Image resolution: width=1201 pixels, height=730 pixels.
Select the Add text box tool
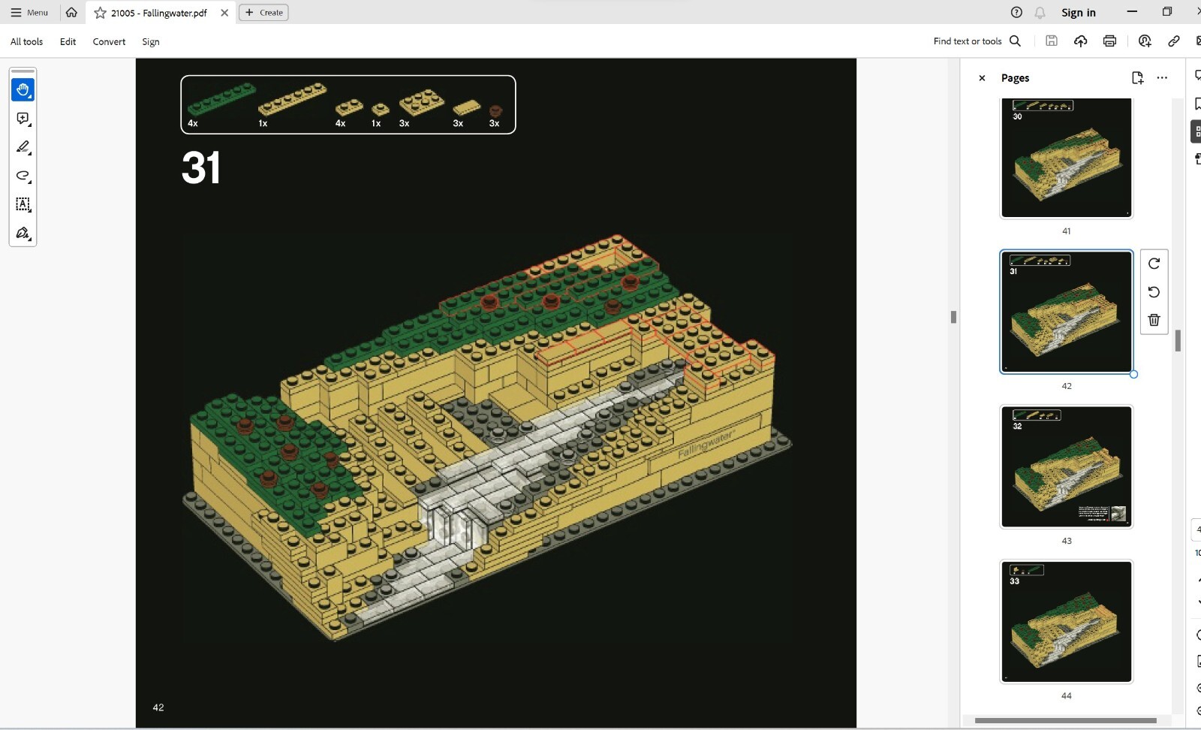(x=23, y=204)
